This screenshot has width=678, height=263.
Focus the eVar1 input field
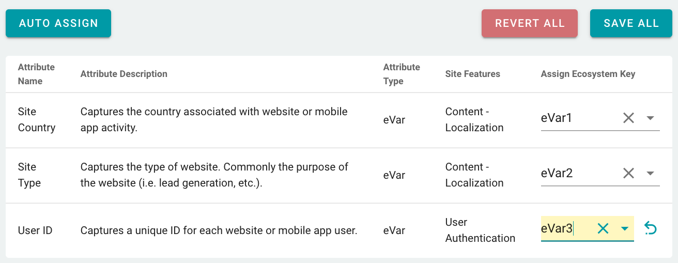click(579, 118)
